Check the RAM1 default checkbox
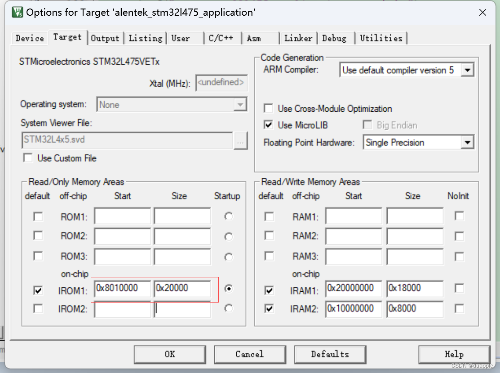The image size is (500, 373). point(269,217)
